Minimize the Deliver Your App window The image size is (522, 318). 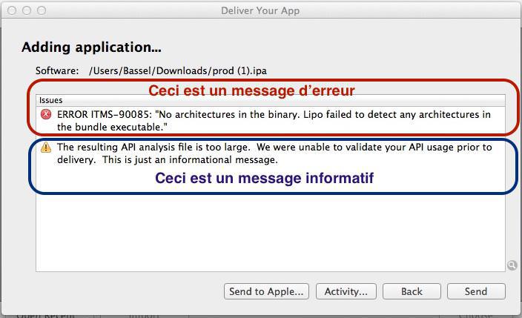coord(27,10)
